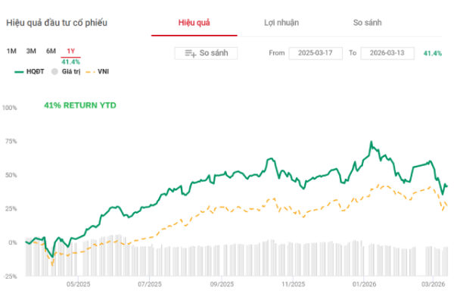The height and width of the screenshot is (303, 454).
Task: Click the So sánh compare button
Action: coord(206,53)
